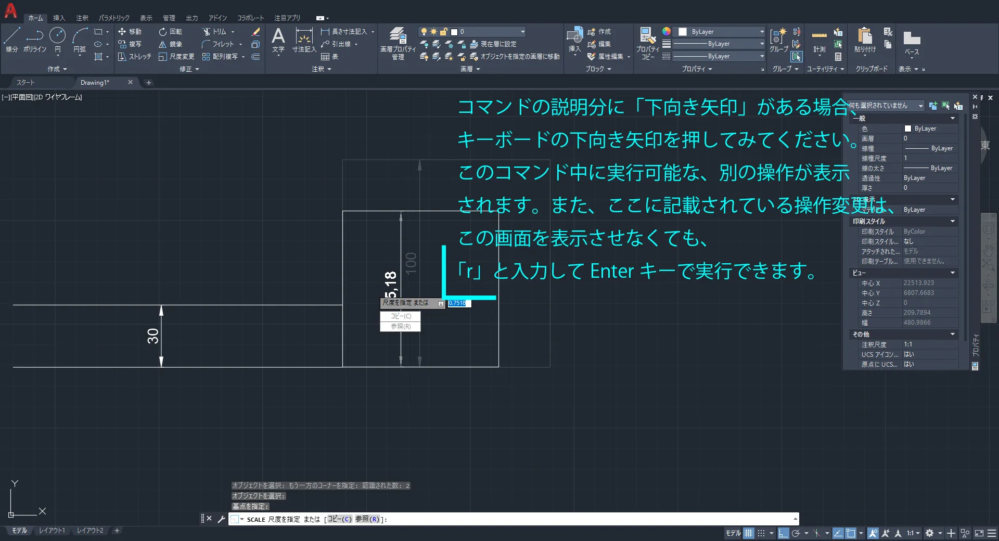The height and width of the screenshot is (541, 999).
Task: Select the 線分 (Line) tool
Action: coord(11,40)
